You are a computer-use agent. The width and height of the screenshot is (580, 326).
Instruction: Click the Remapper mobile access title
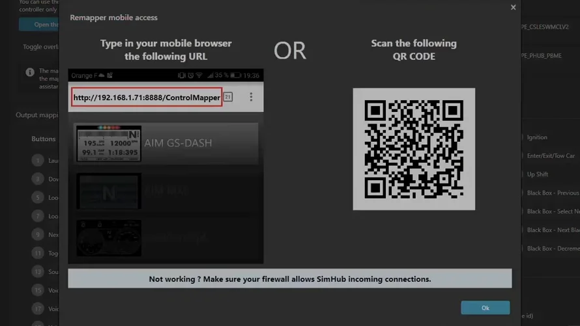point(113,18)
